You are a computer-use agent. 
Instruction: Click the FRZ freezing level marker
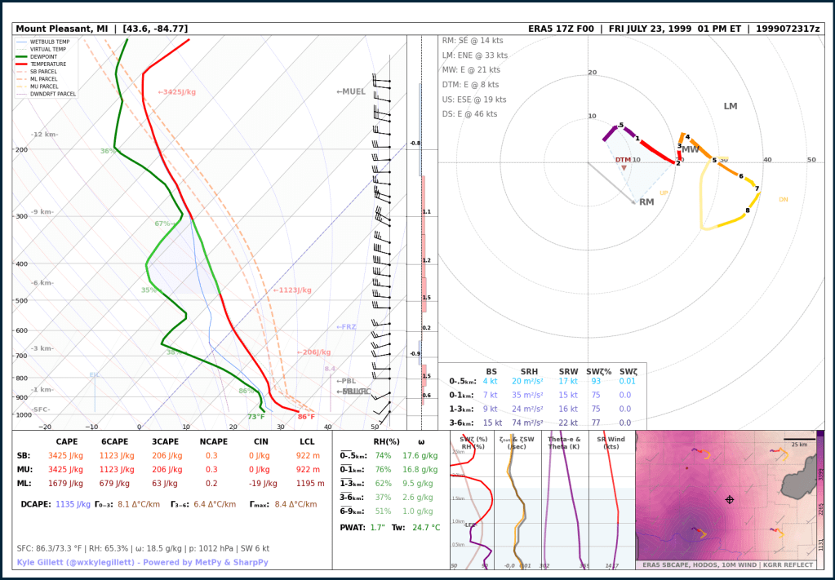346,327
